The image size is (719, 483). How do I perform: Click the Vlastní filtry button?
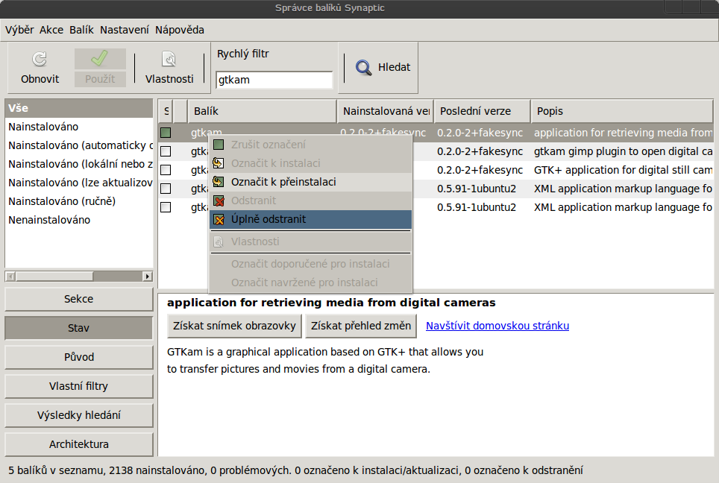tap(79, 386)
